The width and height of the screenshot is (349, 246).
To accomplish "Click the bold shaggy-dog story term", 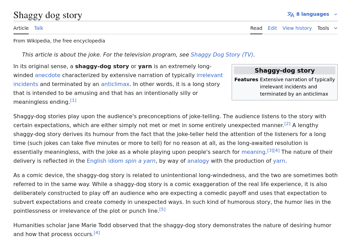I will [102, 66].
